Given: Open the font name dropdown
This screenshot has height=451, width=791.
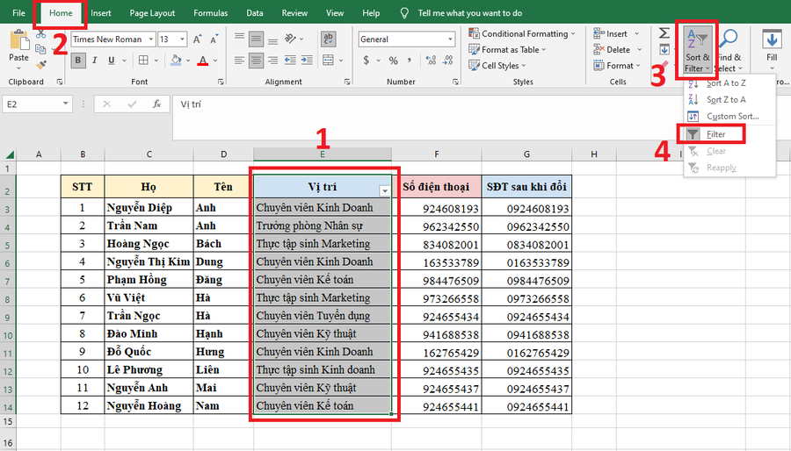Looking at the screenshot, I should 151,39.
